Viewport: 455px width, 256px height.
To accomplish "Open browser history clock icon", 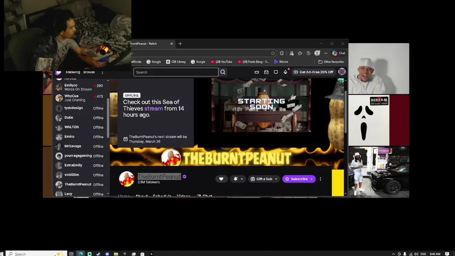I will [x=309, y=53].
